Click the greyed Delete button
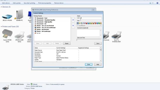Image resolution: width=160 pixels, height=90 pixels. pyautogui.click(x=57, y=43)
